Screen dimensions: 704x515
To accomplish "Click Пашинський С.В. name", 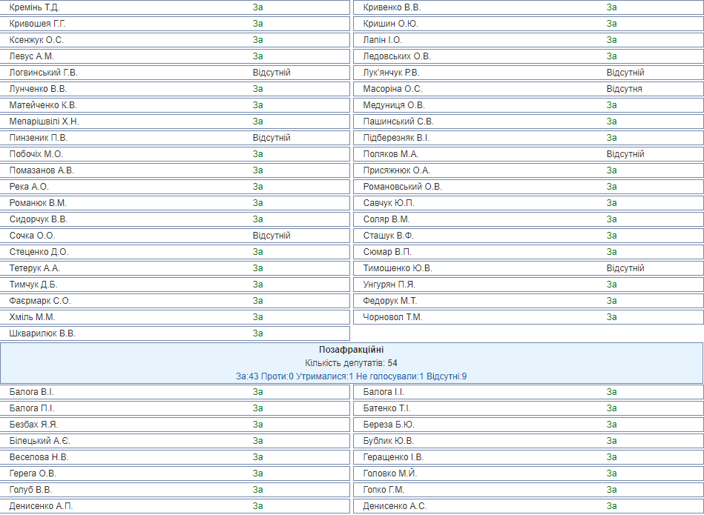I will [x=398, y=122].
